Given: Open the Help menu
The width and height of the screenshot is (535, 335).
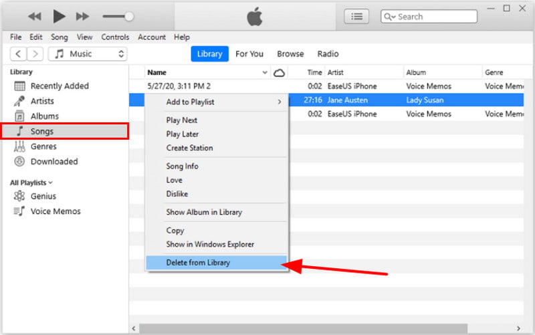Looking at the screenshot, I should tap(182, 37).
